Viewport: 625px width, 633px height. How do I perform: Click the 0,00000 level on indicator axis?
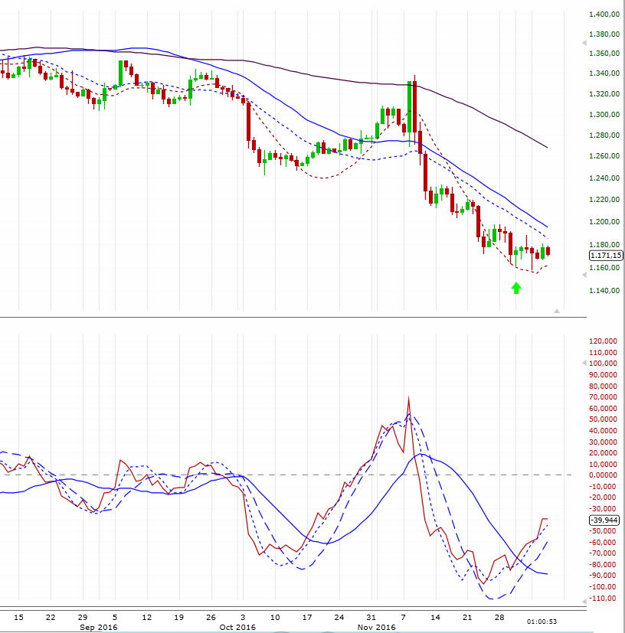(605, 475)
